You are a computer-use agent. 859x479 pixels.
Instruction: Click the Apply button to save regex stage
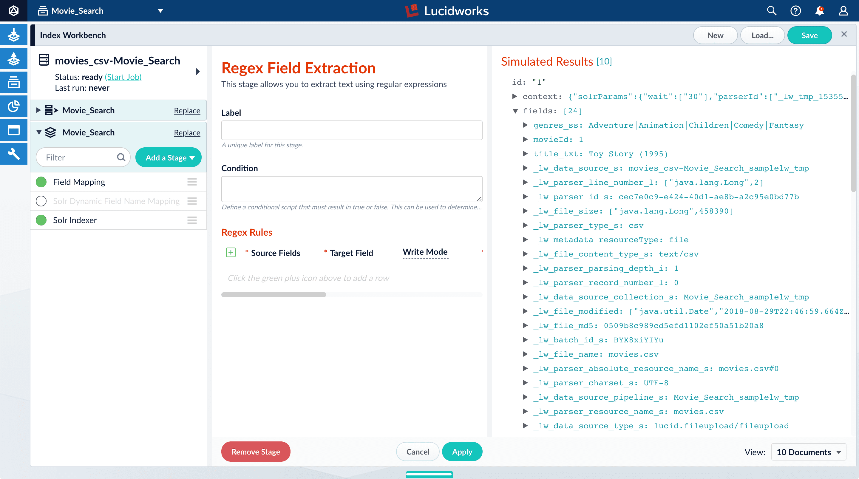[x=462, y=452]
